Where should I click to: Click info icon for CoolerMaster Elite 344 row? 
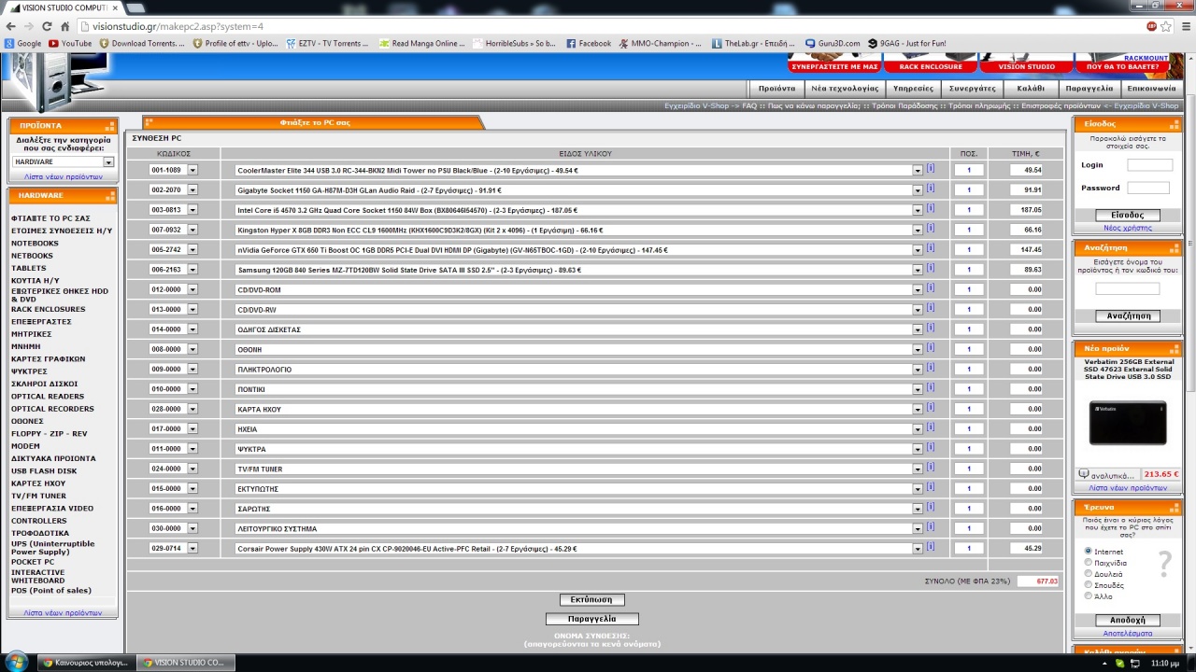931,169
